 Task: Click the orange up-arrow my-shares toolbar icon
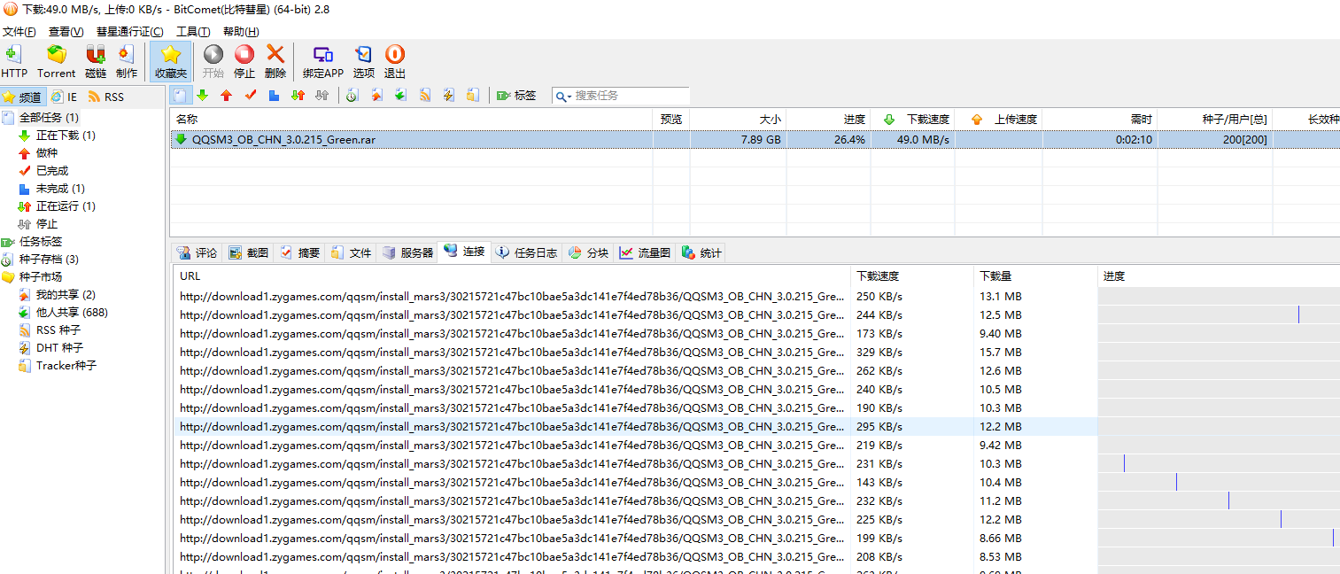point(377,95)
